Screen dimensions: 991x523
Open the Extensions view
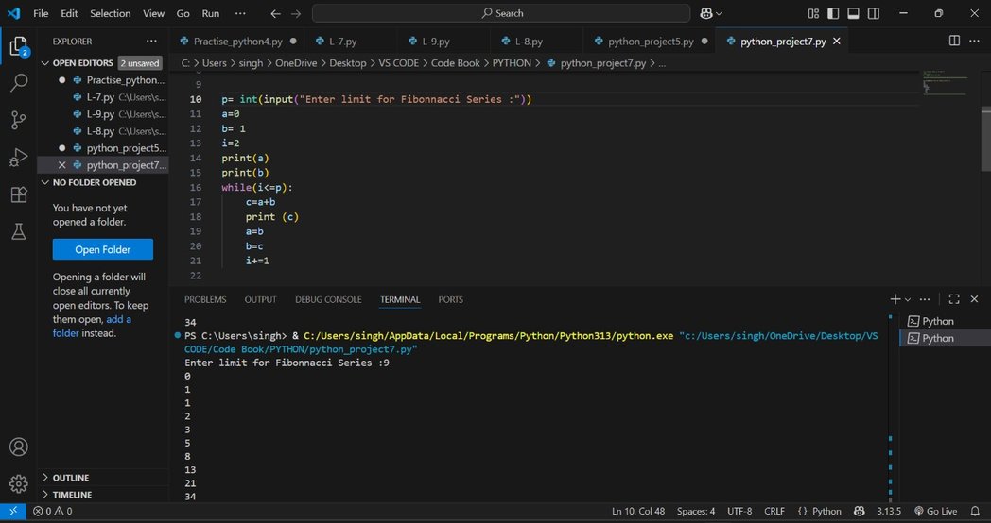pyautogui.click(x=19, y=194)
